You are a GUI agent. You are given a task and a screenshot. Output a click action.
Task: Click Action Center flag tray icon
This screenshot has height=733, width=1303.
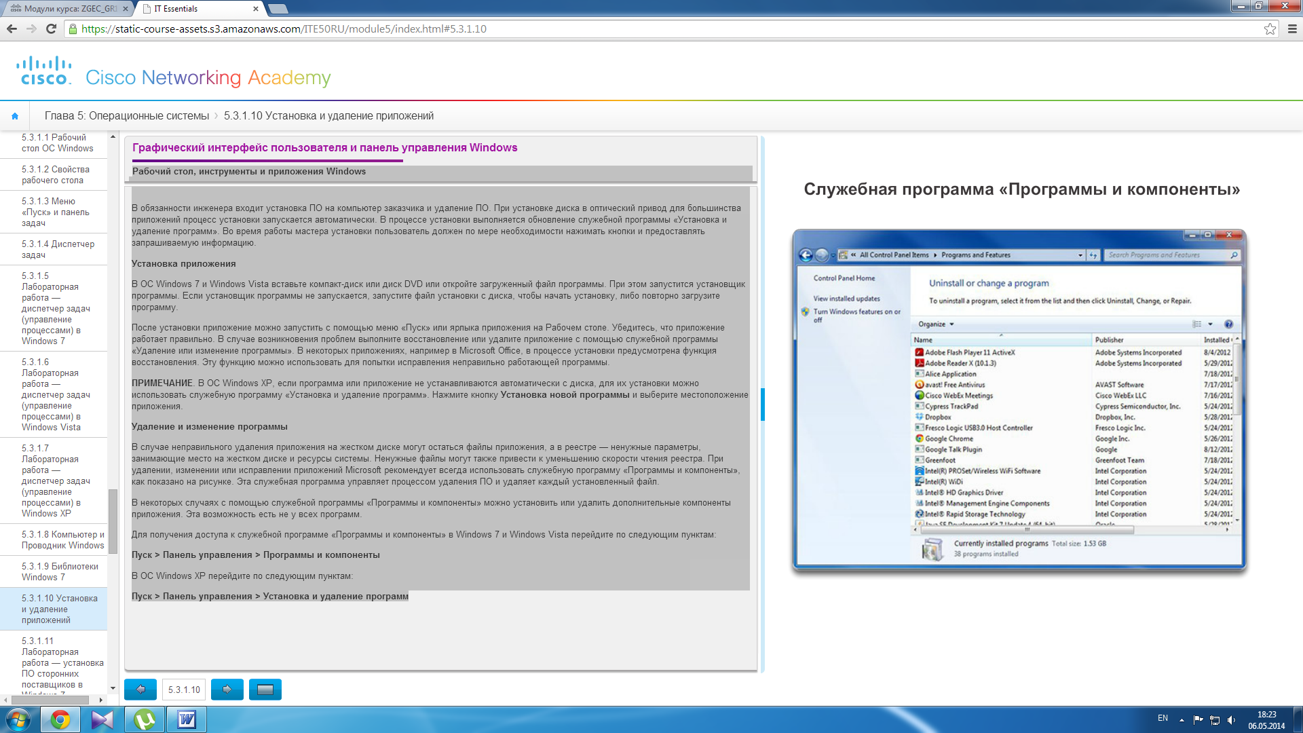click(x=1198, y=719)
